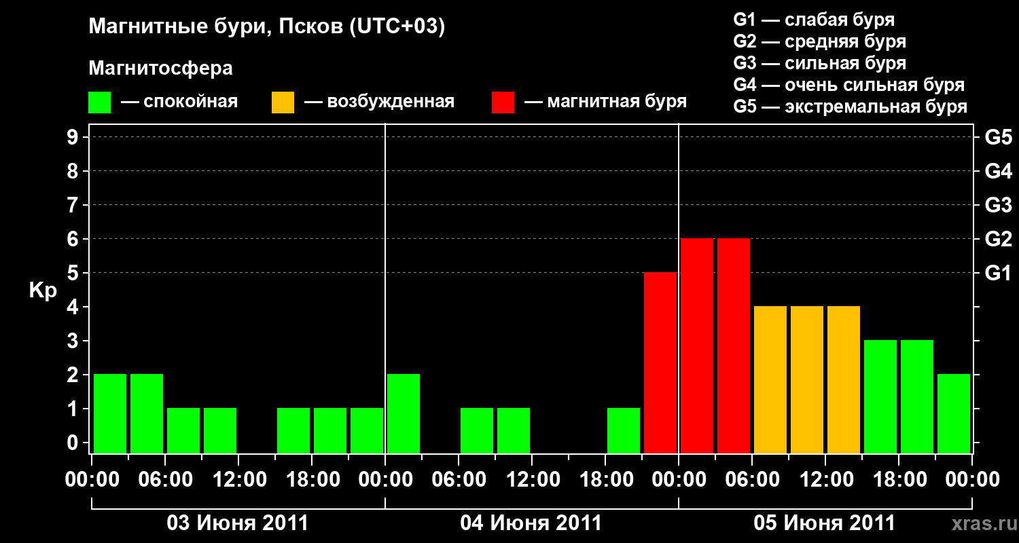The height and width of the screenshot is (543, 1019).
Task: Click the green 'спокойная' legend swatch
Action: click(x=100, y=102)
